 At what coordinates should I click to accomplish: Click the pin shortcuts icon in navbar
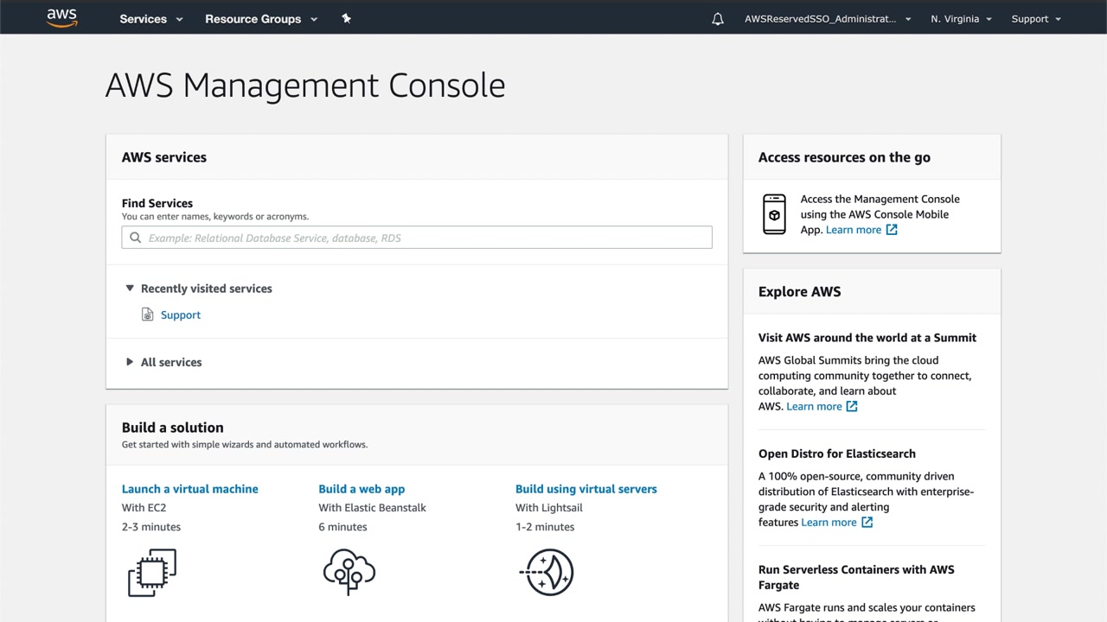pos(346,18)
